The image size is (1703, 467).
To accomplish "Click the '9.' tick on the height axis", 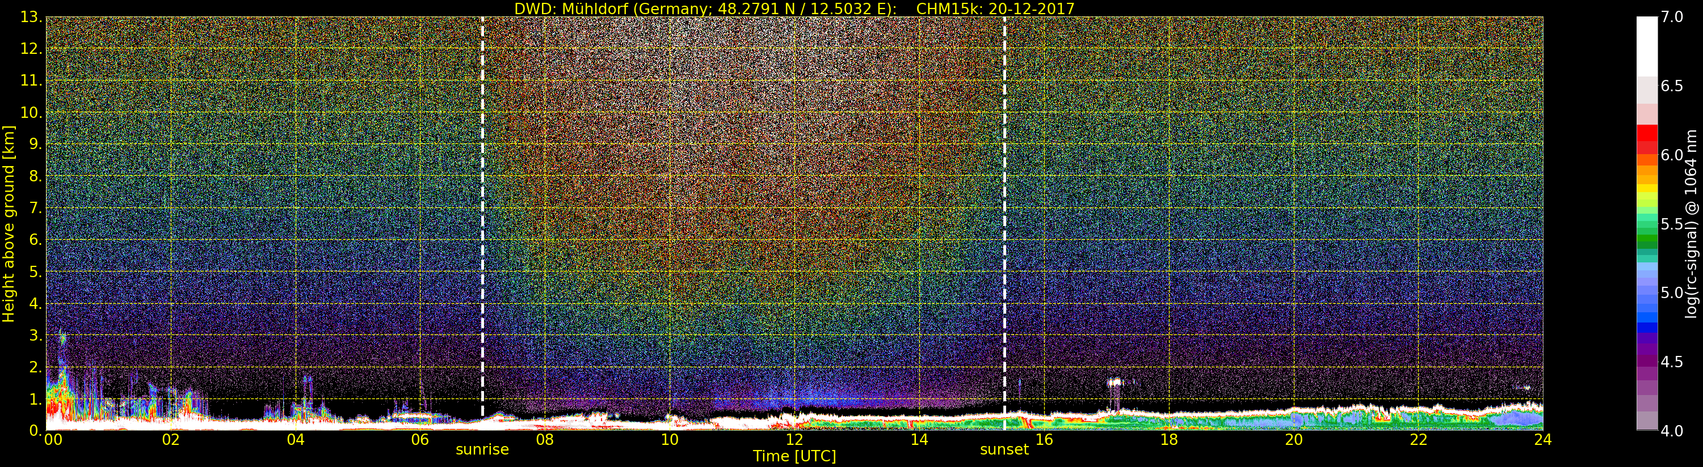I will [x=36, y=144].
